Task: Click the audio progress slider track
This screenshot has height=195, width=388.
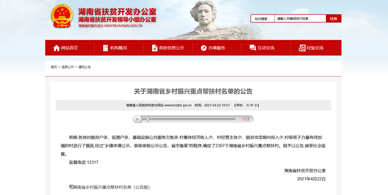Action: tap(190, 119)
